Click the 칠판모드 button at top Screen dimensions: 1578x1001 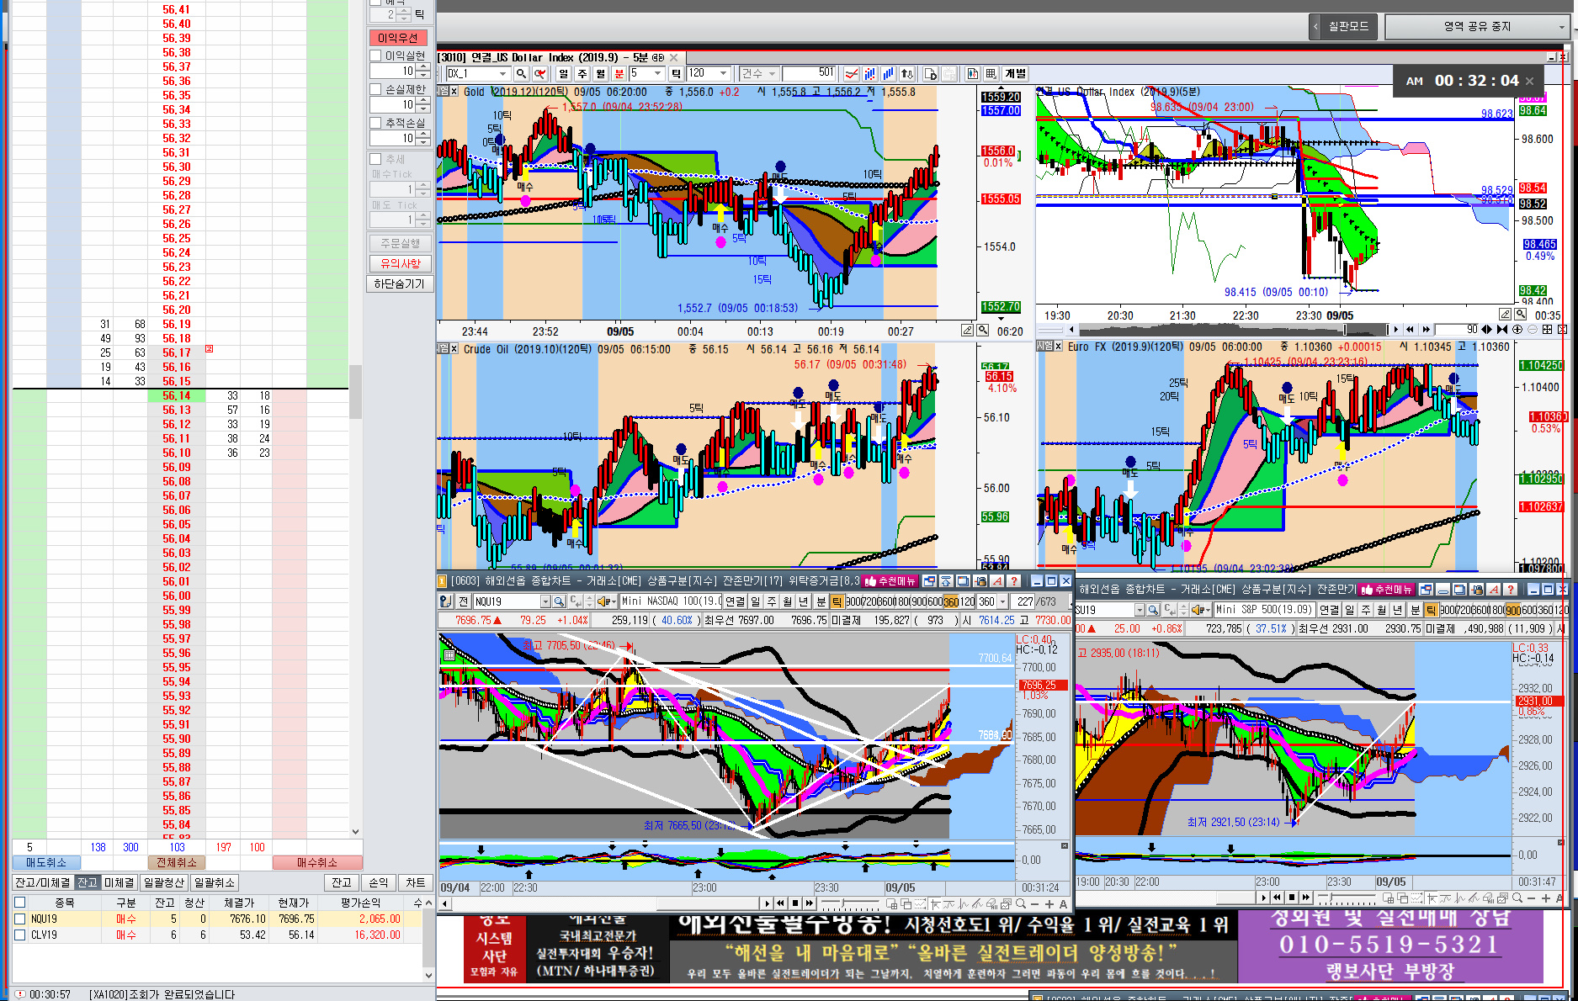1348,27
